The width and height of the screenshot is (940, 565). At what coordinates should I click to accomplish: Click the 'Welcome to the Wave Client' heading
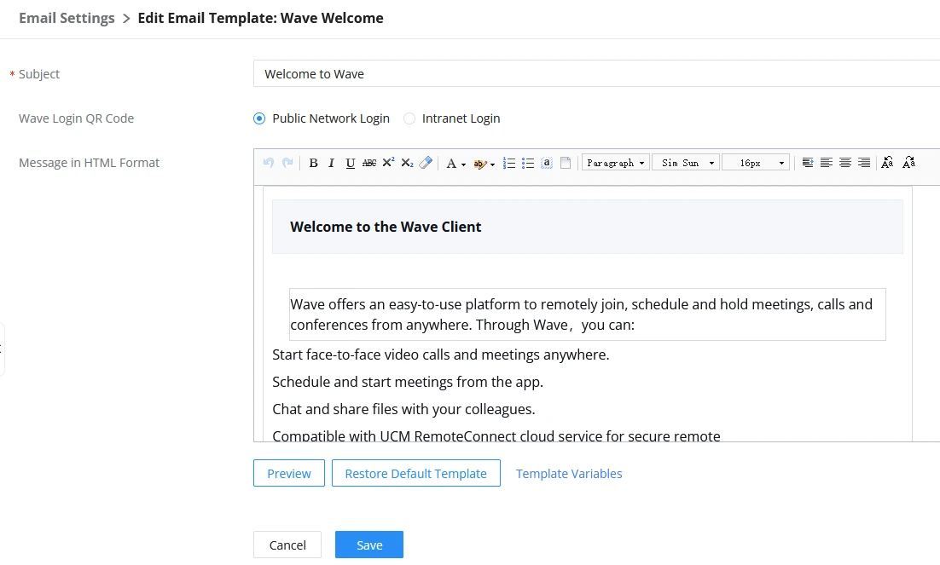click(386, 227)
